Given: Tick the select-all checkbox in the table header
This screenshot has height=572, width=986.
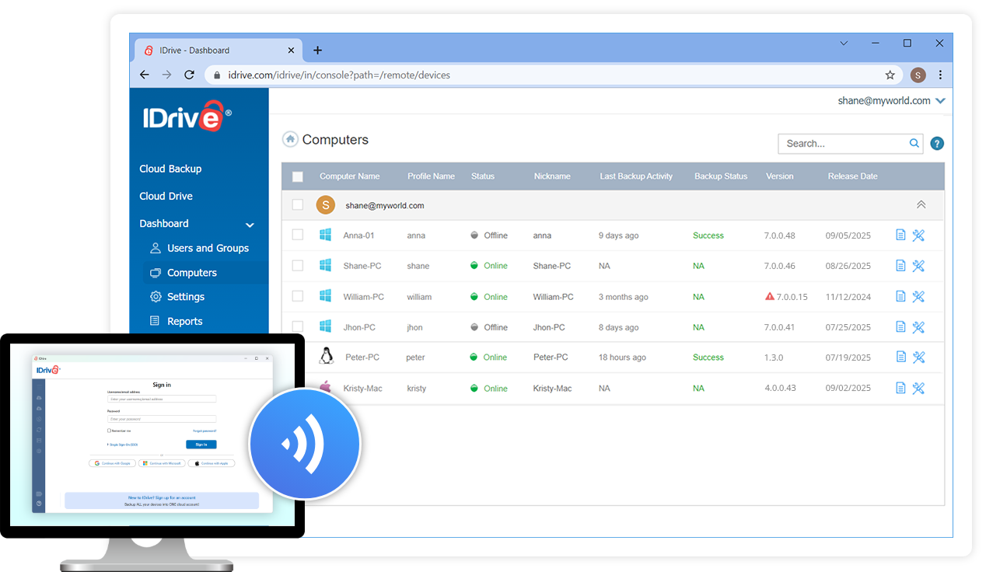Looking at the screenshot, I should pos(298,176).
